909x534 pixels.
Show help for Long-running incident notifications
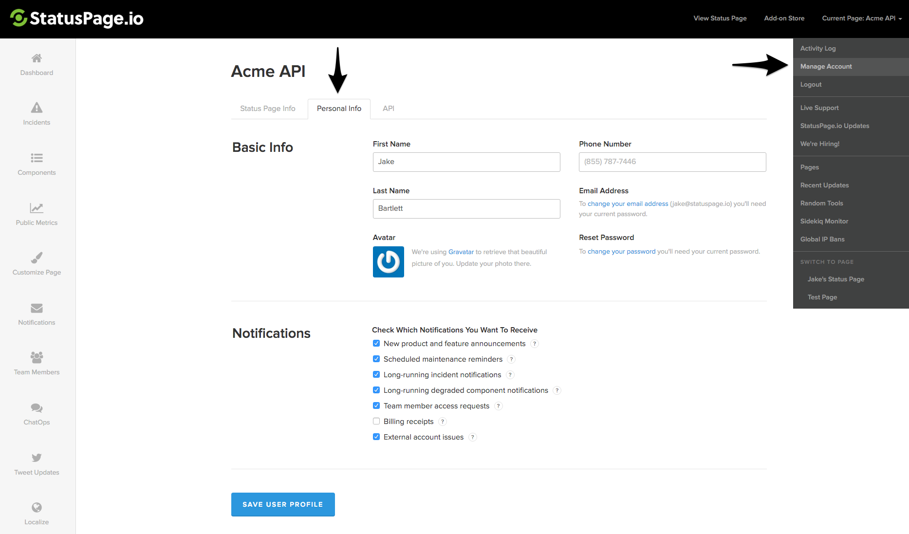[510, 375]
